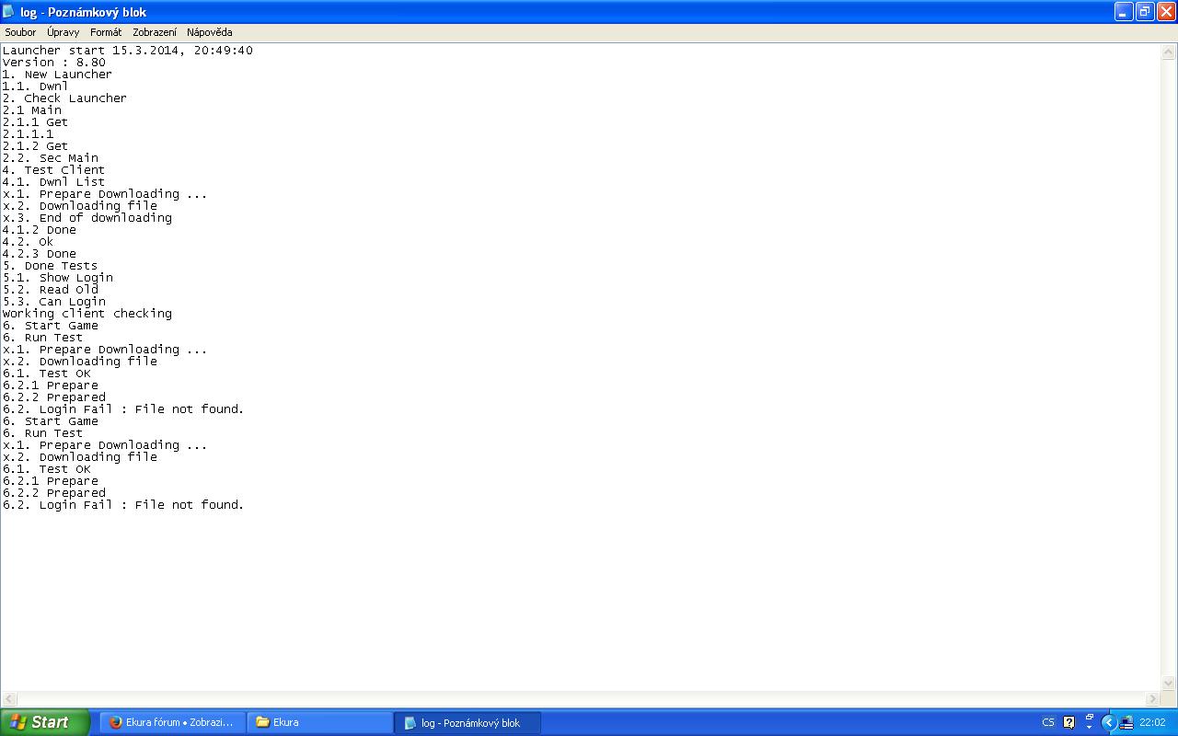Show hidden tray icons with the arrow

[1109, 722]
